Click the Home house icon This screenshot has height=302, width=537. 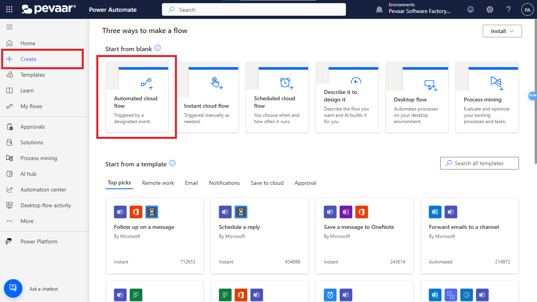point(10,43)
